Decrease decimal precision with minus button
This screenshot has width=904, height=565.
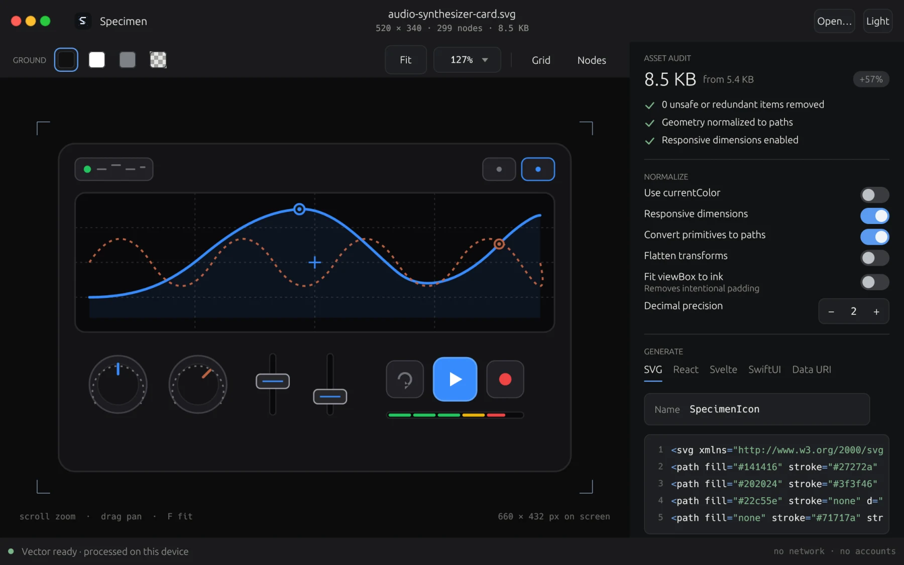(831, 312)
